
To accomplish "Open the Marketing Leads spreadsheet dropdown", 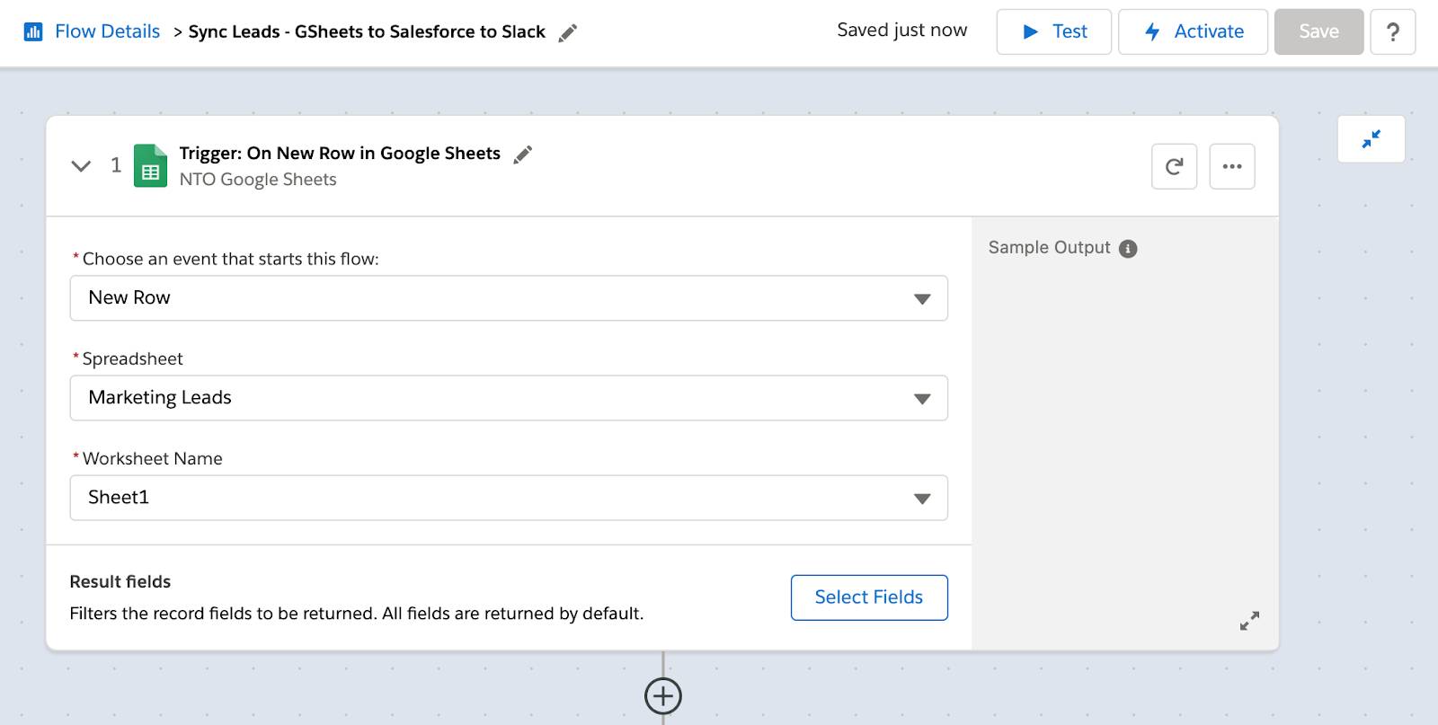I will (x=509, y=398).
